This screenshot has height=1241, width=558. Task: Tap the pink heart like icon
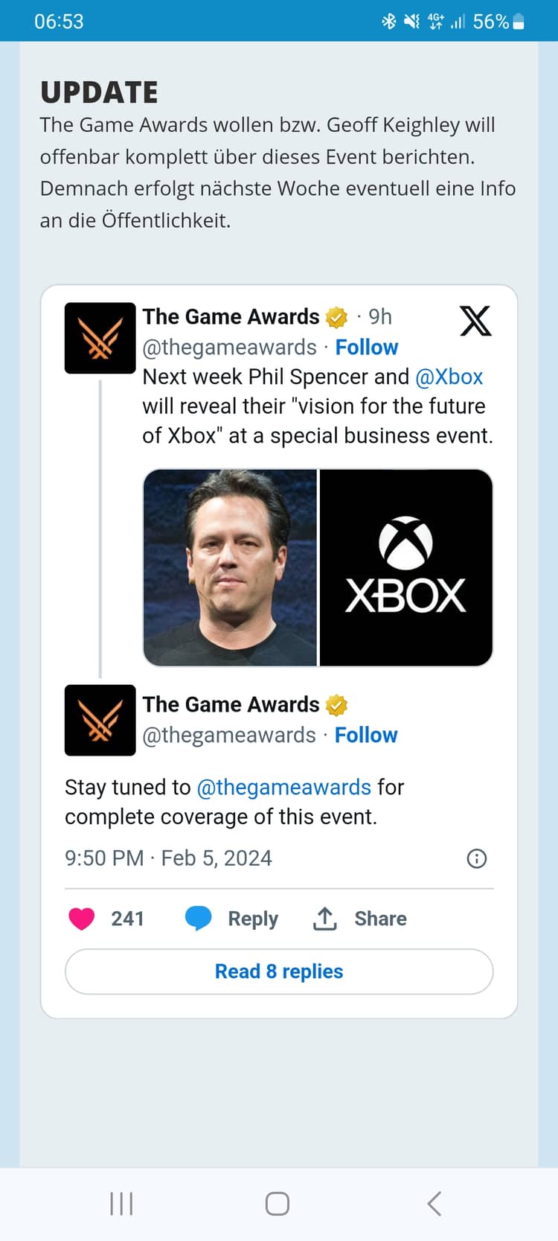[82, 919]
